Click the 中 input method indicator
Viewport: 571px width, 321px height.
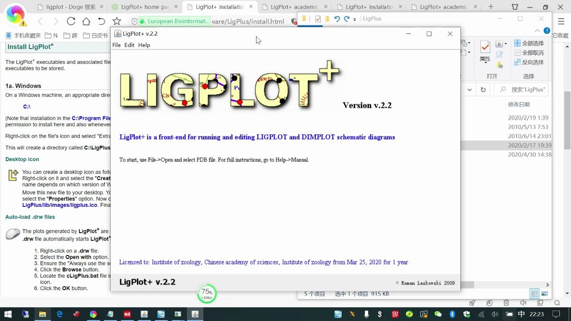[521, 314]
